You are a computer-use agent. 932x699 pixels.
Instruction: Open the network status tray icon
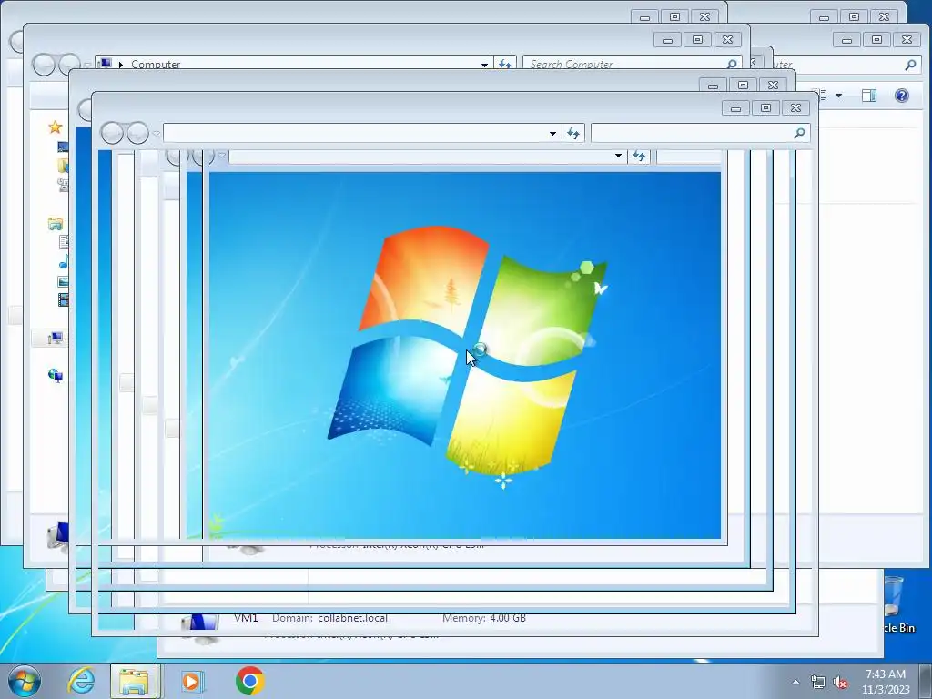(x=818, y=682)
